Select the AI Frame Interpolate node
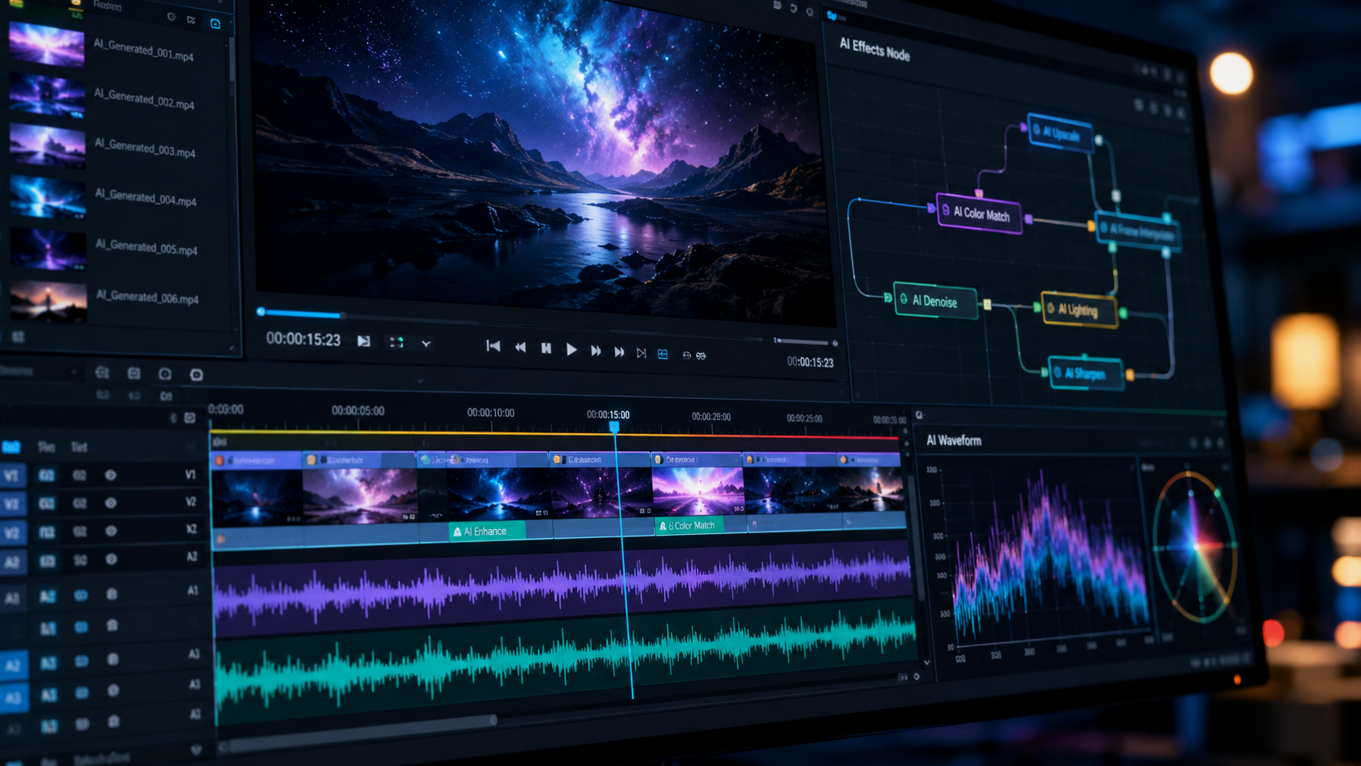This screenshot has height=766, width=1361. coord(1137,232)
